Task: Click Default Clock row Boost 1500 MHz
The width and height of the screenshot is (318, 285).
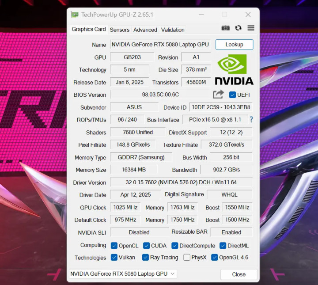Action: (x=237, y=220)
